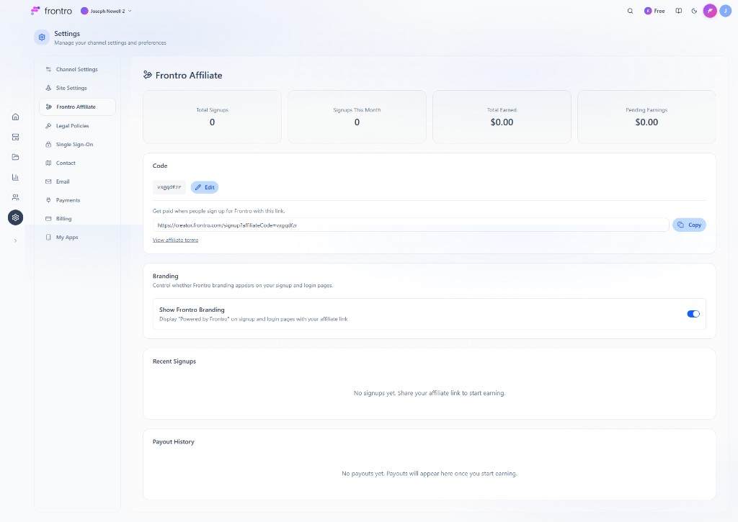Open the documentation book icon
This screenshot has height=522, width=738.
pyautogui.click(x=678, y=11)
